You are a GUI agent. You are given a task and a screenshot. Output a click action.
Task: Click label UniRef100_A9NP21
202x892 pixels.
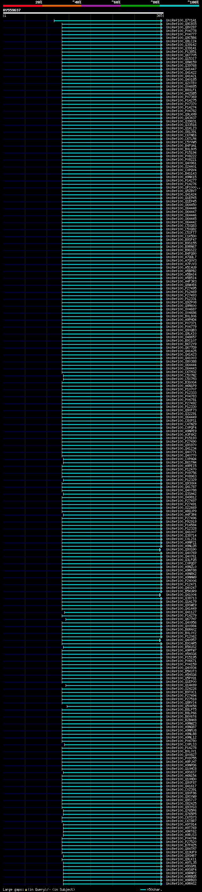181,542
